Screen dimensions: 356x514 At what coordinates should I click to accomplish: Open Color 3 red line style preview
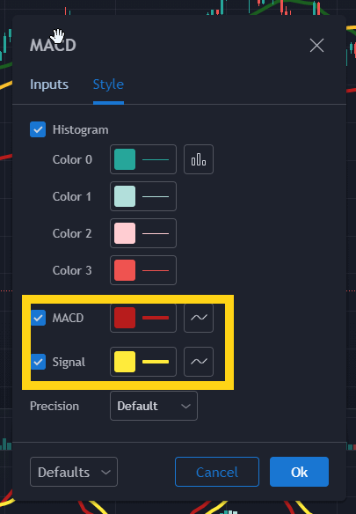[156, 270]
